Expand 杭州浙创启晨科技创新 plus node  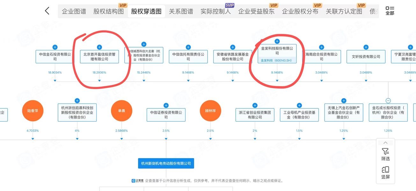tap(77, 101)
